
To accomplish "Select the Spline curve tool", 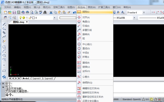I will [4, 37].
